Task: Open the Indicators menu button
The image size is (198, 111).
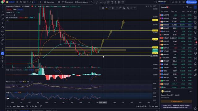Action: coord(49,2)
